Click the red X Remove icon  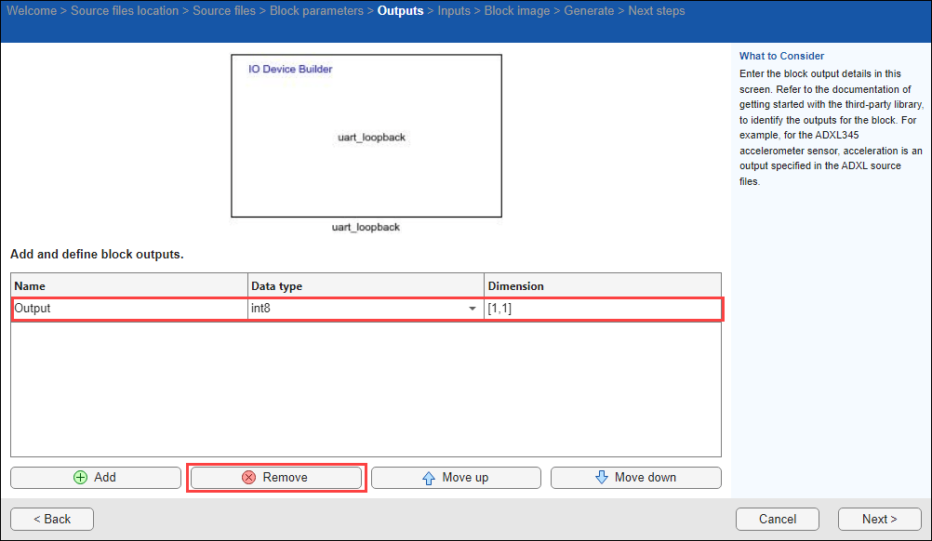[248, 478]
